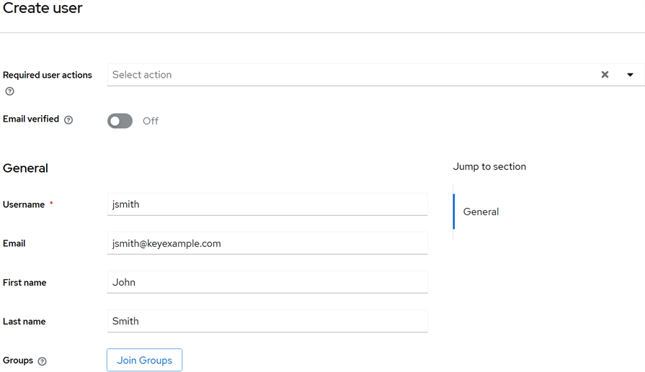Viewport: 645px width, 372px height.
Task: Jump to the General section link
Action: click(x=481, y=212)
